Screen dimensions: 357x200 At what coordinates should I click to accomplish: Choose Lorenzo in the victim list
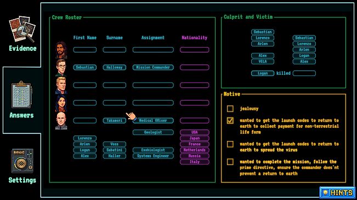(x=304, y=44)
